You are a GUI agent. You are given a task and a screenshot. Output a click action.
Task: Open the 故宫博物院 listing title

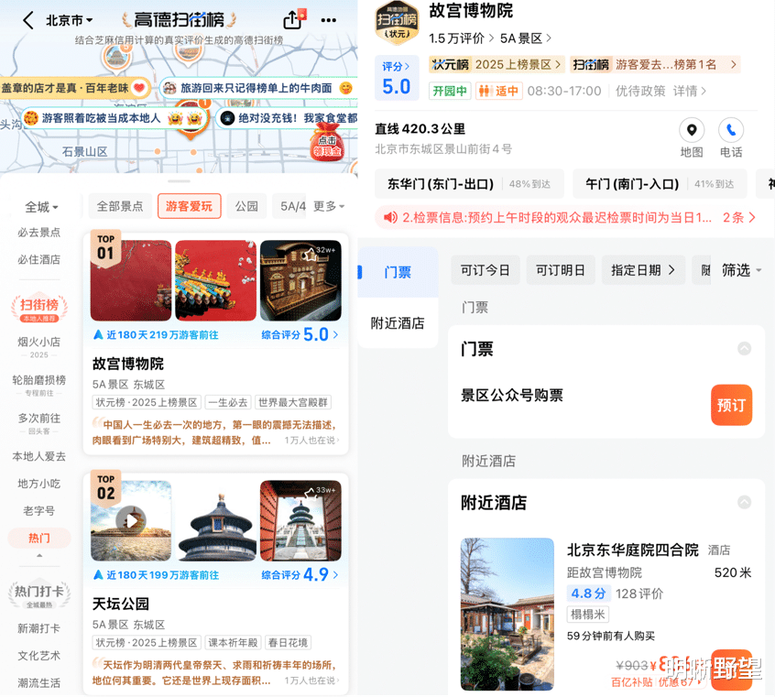click(x=128, y=364)
